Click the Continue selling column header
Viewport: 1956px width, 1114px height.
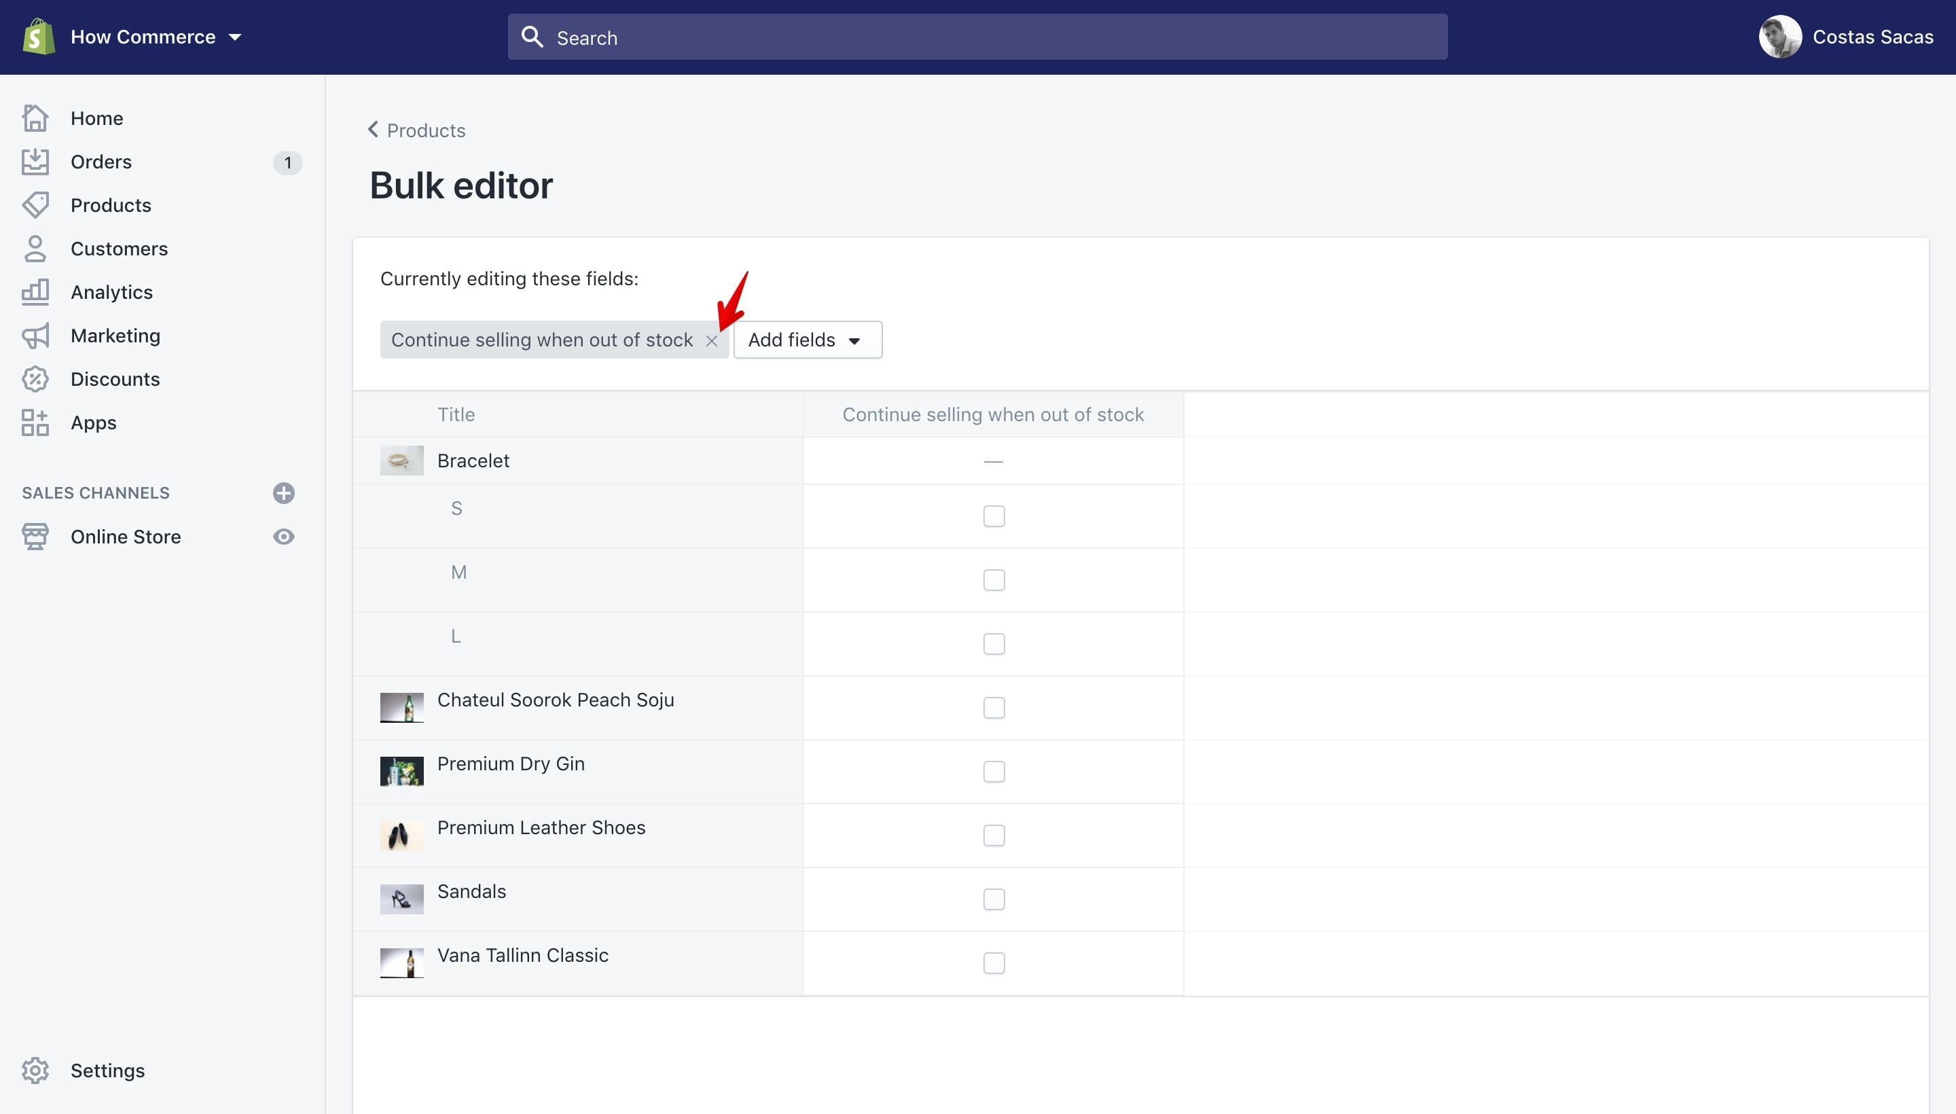click(993, 414)
